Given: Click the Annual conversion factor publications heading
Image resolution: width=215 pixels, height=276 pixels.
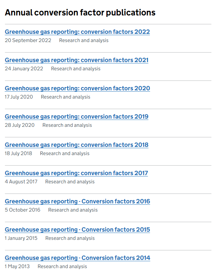Looking at the screenshot, I should (80, 12).
